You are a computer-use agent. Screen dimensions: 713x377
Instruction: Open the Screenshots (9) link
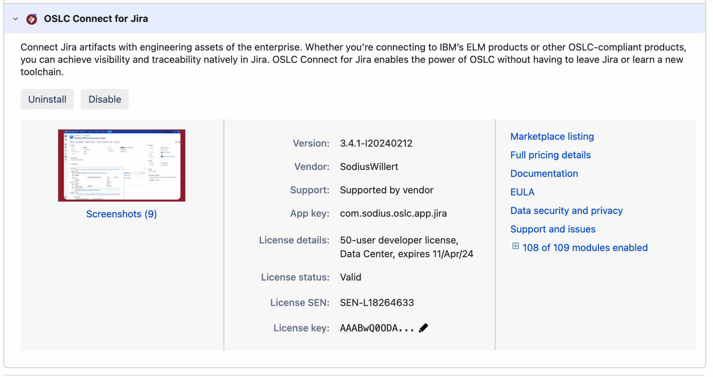[x=122, y=214]
